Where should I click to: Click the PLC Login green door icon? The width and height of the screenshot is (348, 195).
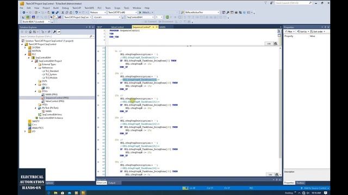click(167, 17)
